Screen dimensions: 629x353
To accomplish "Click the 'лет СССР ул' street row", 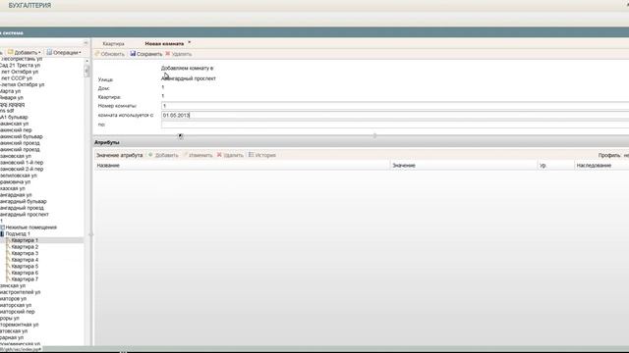I will tap(16, 78).
